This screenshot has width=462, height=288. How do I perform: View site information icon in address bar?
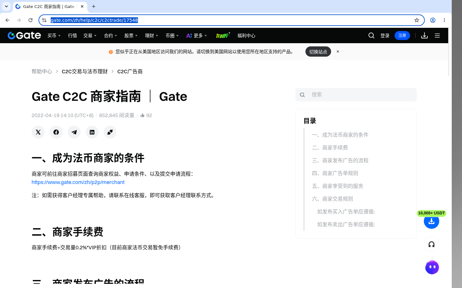point(44,20)
